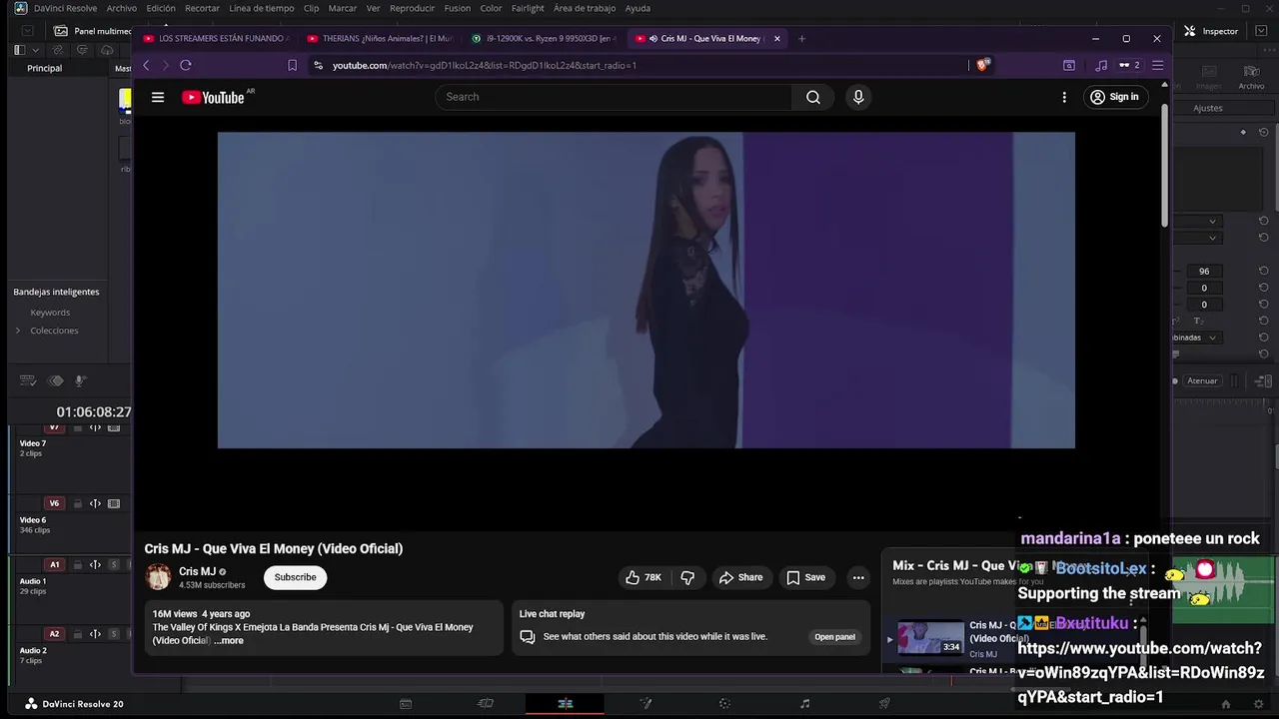Click the Share button
The height and width of the screenshot is (719, 1279).
pos(740,577)
